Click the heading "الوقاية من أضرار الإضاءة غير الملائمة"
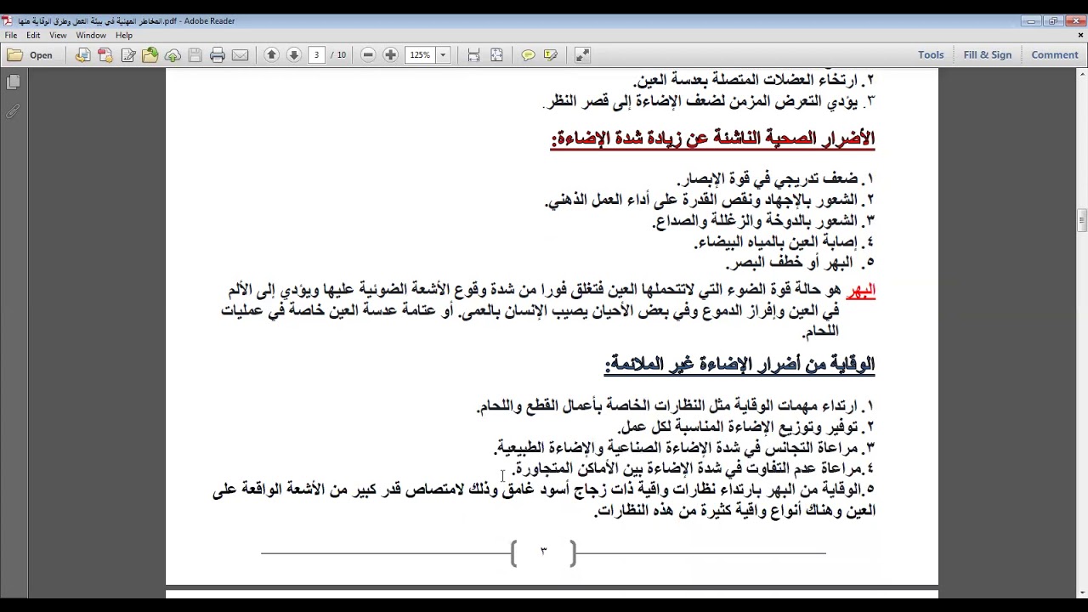The width and height of the screenshot is (1088, 612). 739,365
